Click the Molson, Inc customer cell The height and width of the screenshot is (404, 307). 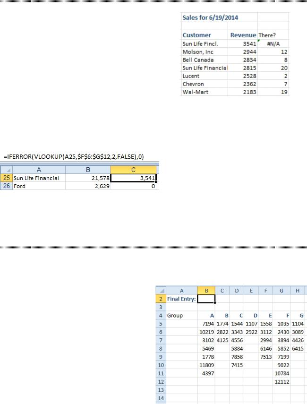point(204,52)
